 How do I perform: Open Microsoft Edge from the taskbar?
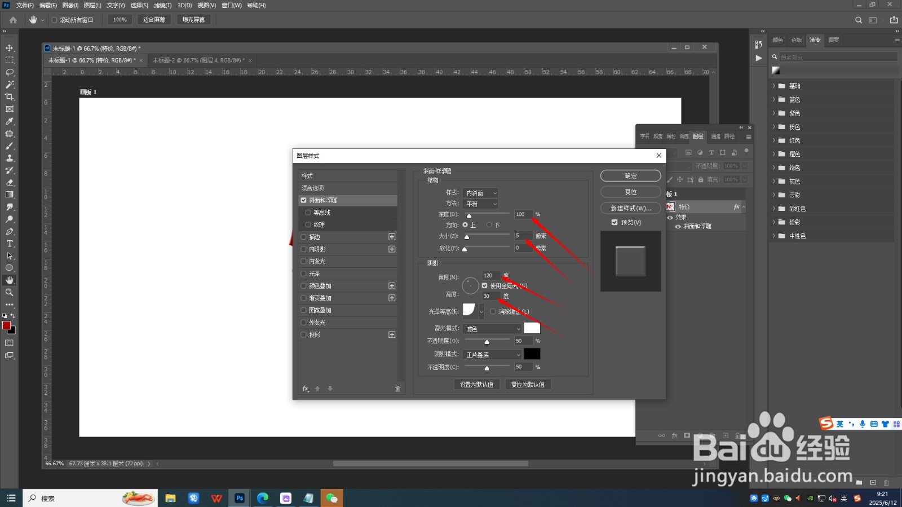point(263,498)
